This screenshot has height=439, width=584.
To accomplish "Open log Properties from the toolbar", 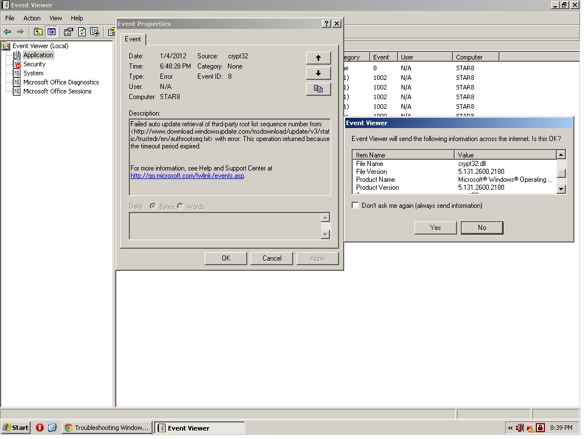I will pyautogui.click(x=68, y=32).
